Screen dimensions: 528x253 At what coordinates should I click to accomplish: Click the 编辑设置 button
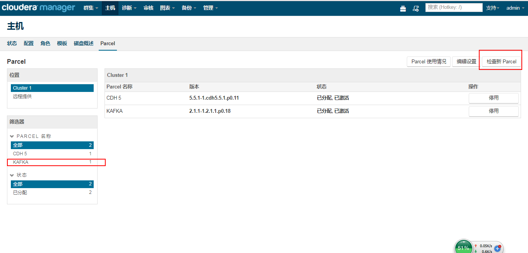[x=466, y=61]
